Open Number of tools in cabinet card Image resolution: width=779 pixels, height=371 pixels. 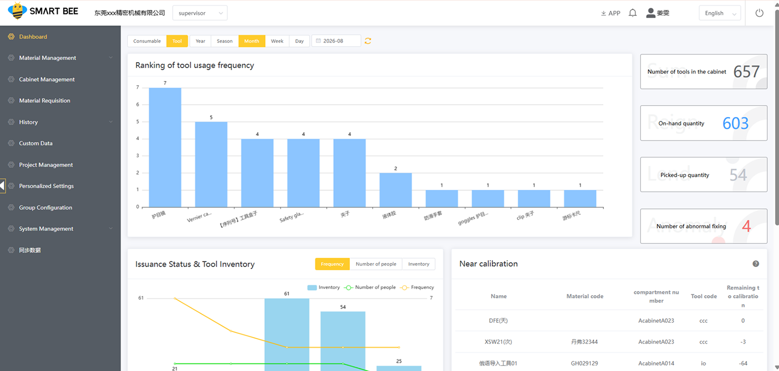(704, 71)
